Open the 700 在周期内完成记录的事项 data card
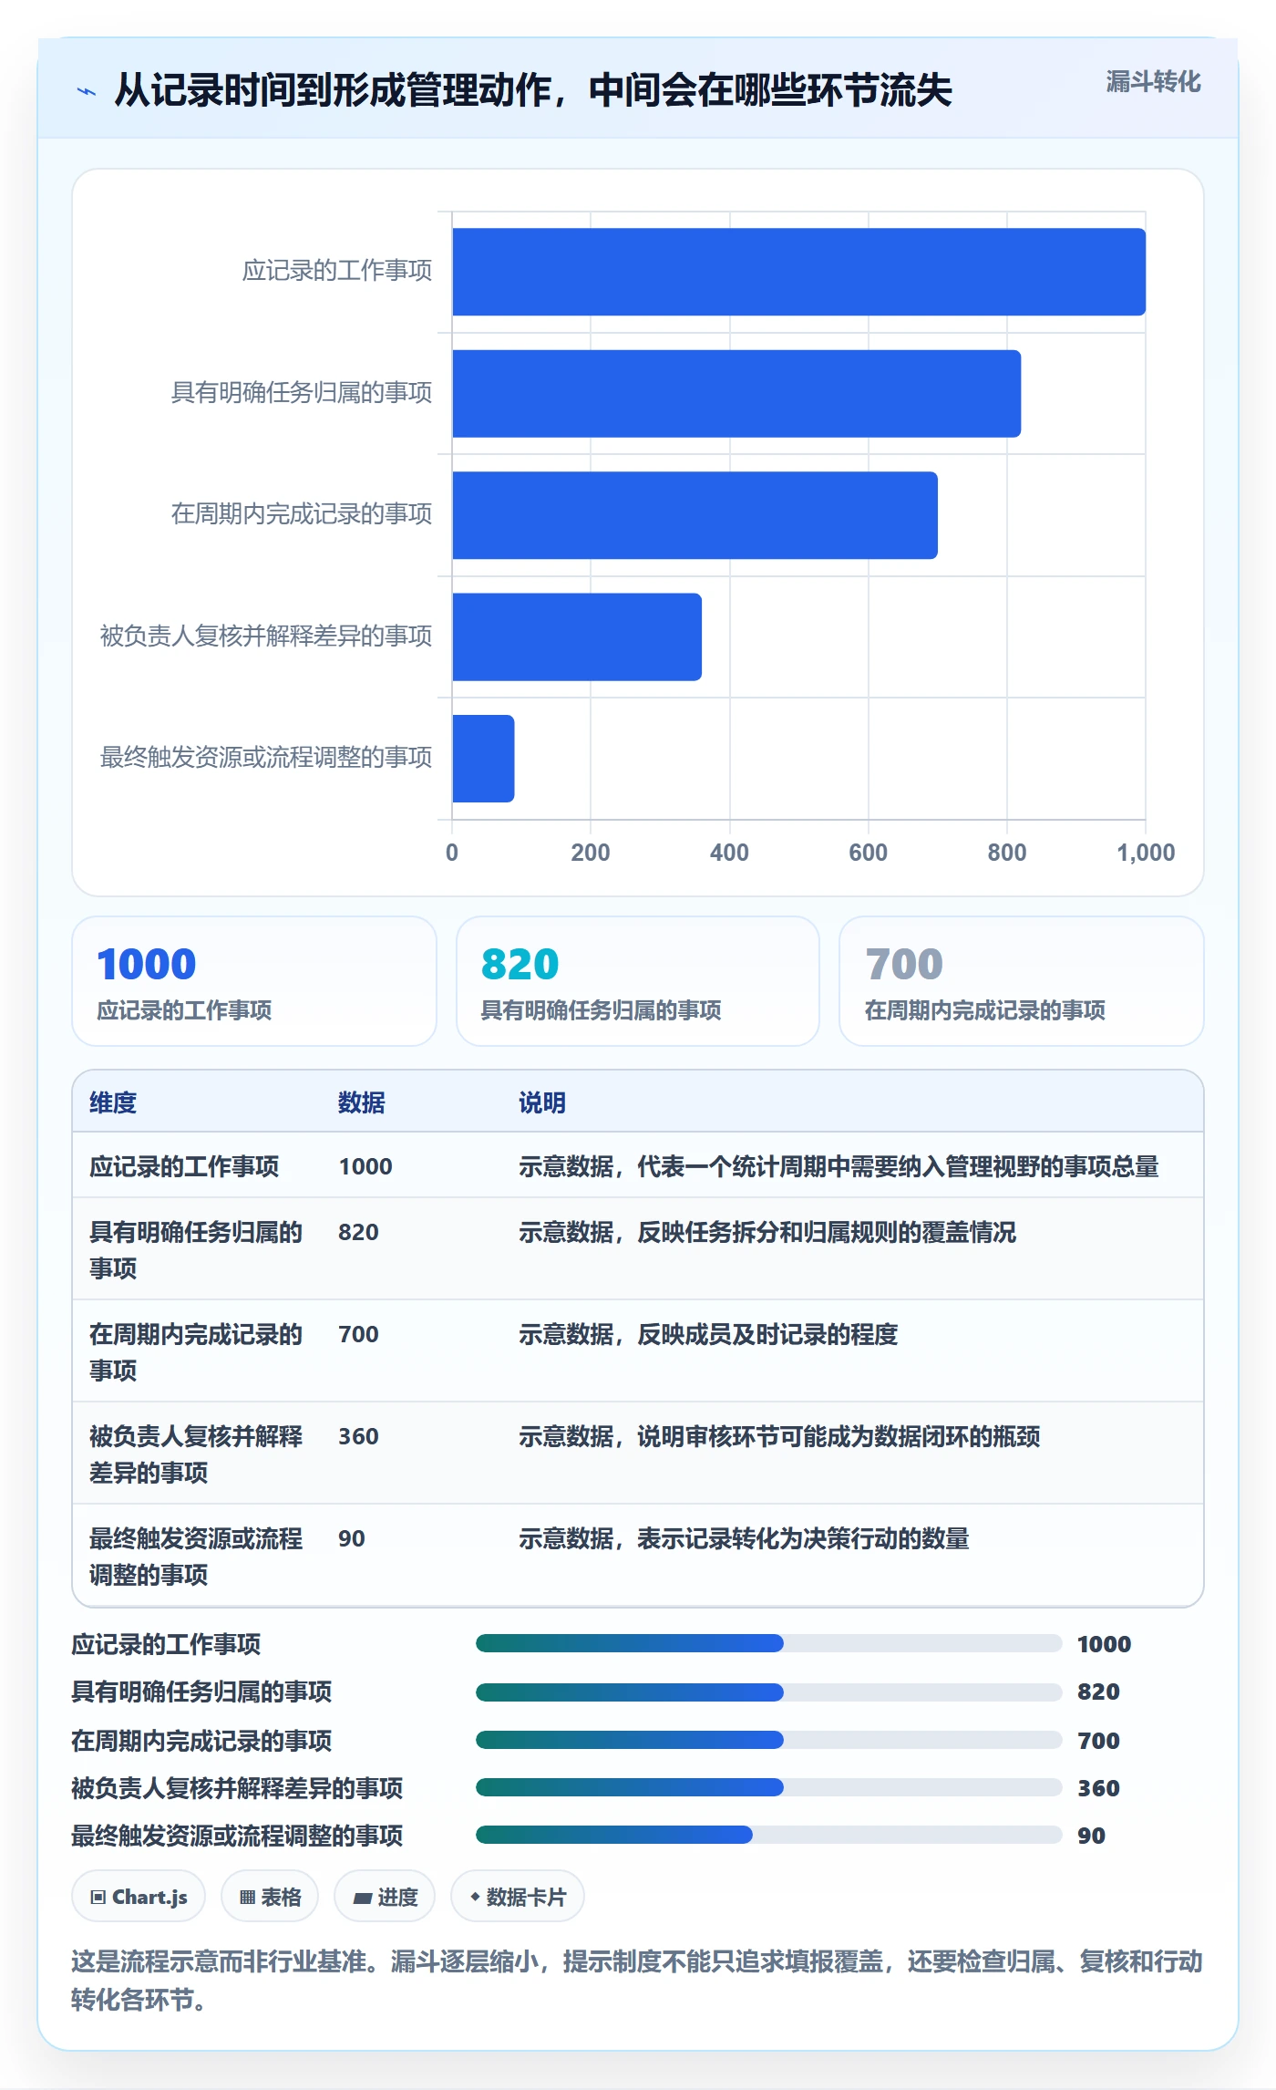This screenshot has width=1276, height=2090. pos(1022,981)
